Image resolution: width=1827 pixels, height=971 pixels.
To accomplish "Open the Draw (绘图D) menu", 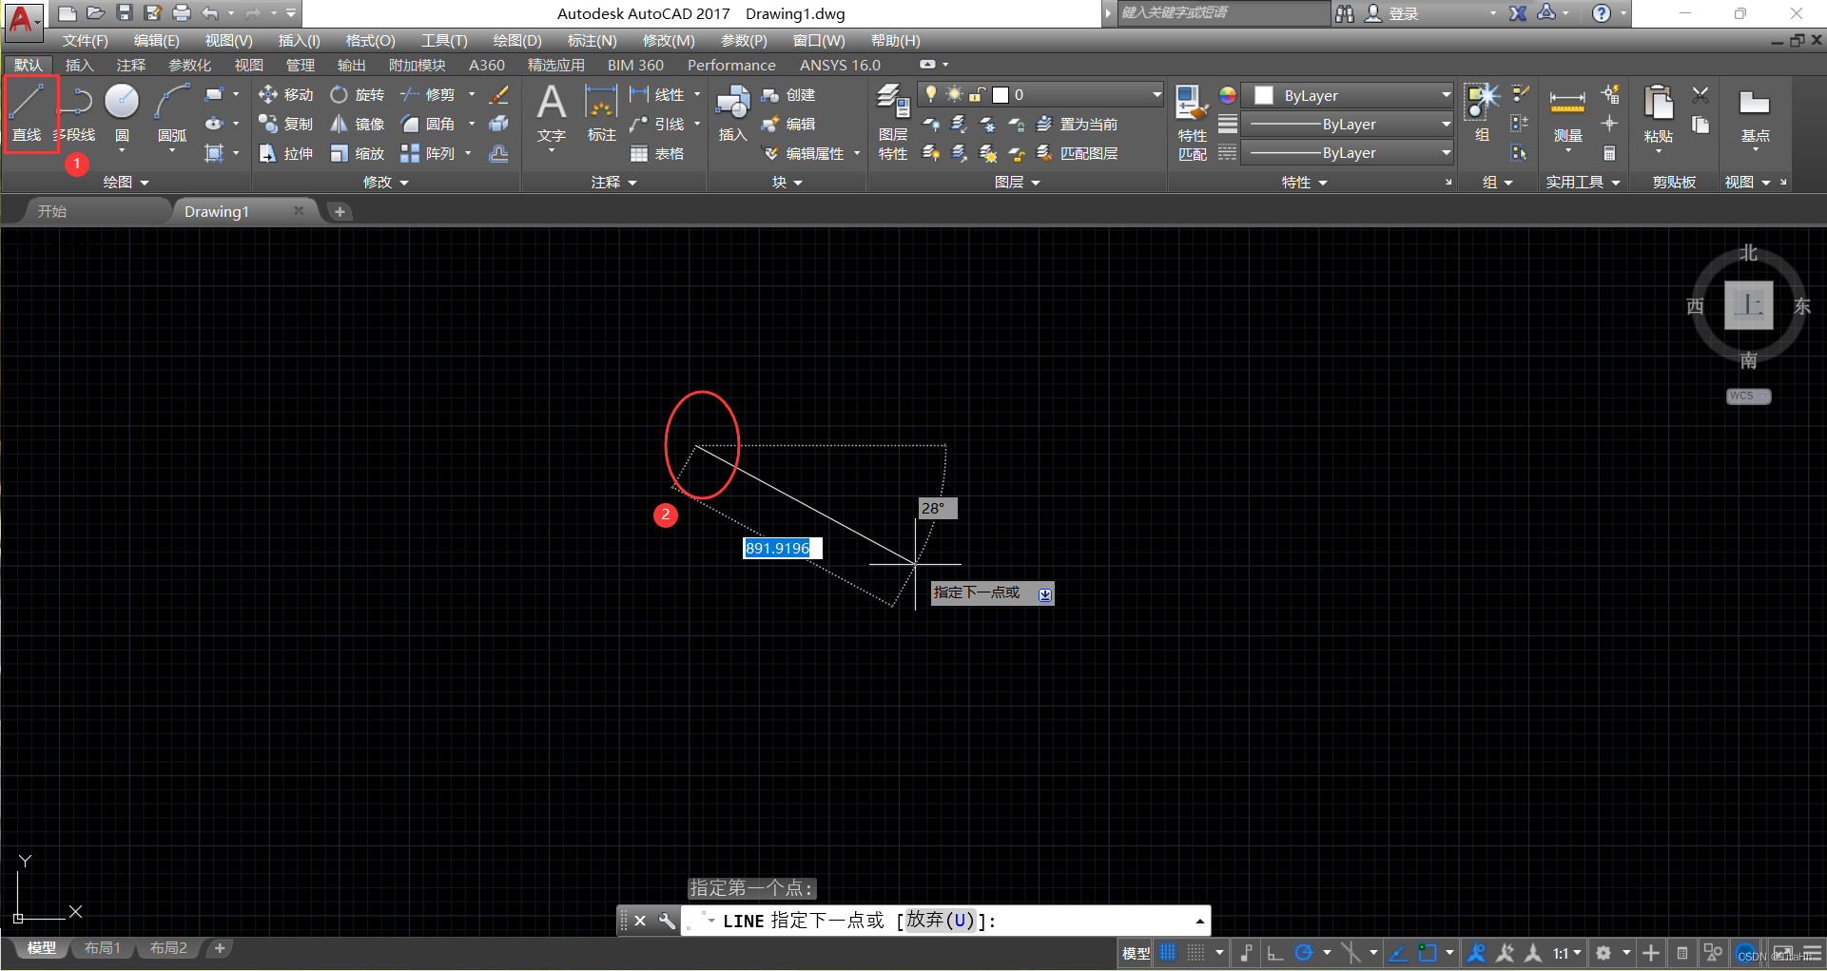I will [x=516, y=41].
